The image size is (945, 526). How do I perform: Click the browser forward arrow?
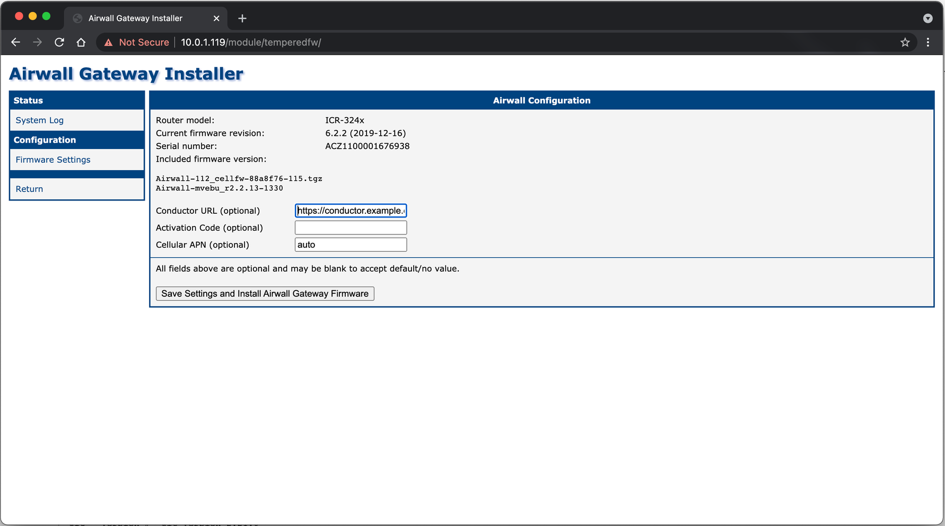(x=37, y=42)
